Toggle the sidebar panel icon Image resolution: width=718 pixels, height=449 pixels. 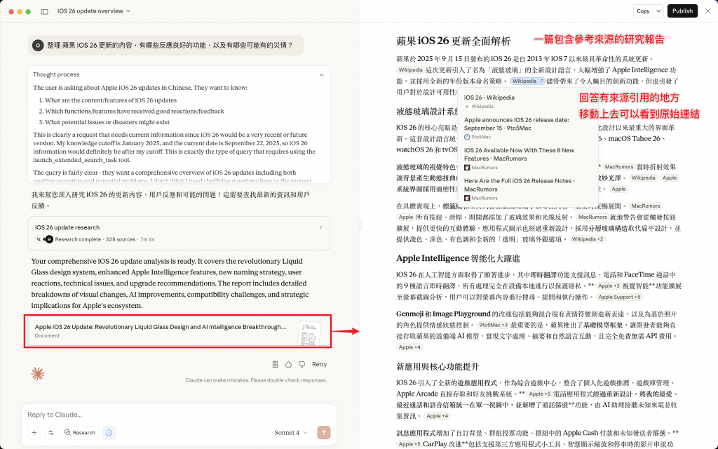(x=44, y=11)
